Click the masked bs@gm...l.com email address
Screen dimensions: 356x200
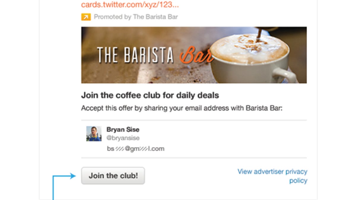coord(136,148)
